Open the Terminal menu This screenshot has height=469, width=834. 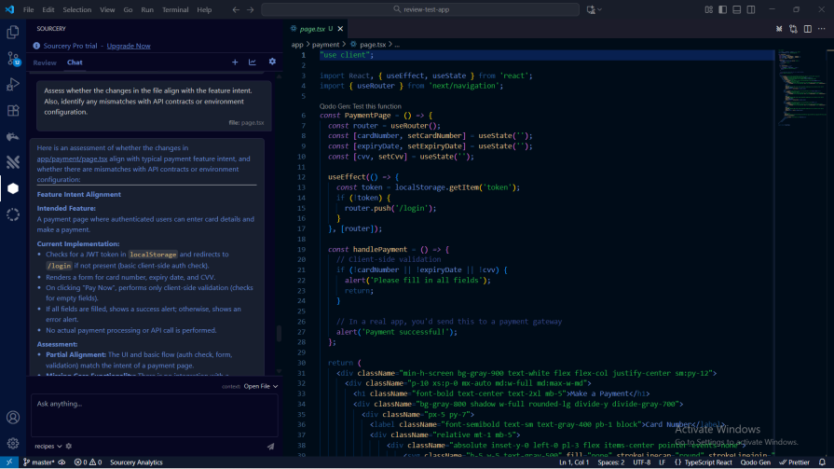(x=175, y=9)
